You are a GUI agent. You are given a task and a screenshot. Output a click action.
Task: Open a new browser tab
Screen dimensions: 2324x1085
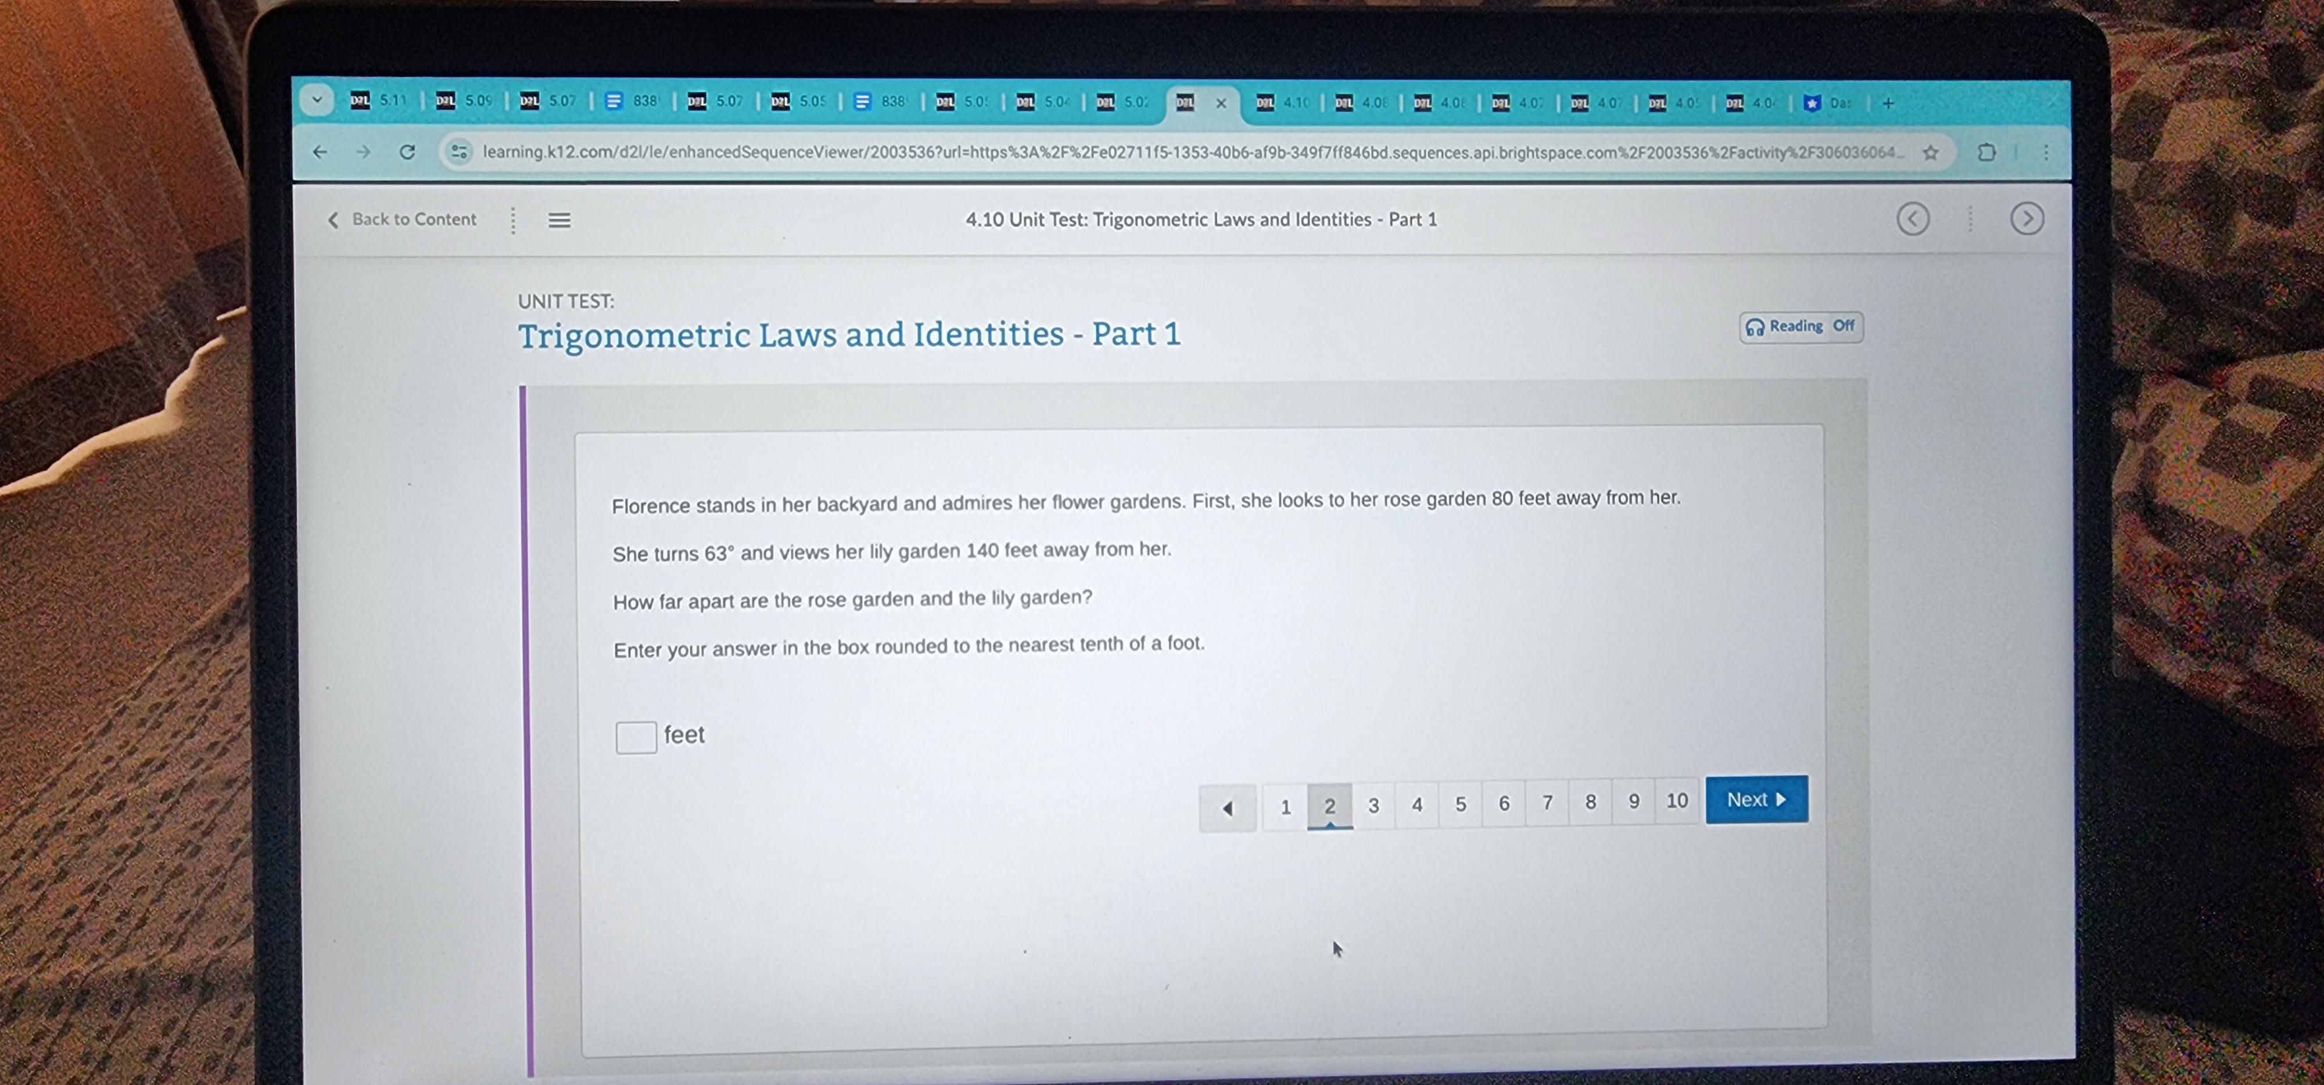[1887, 103]
